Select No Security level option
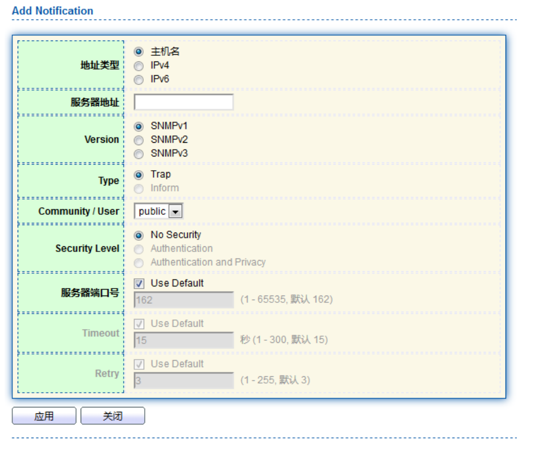The width and height of the screenshot is (535, 450). coord(138,235)
